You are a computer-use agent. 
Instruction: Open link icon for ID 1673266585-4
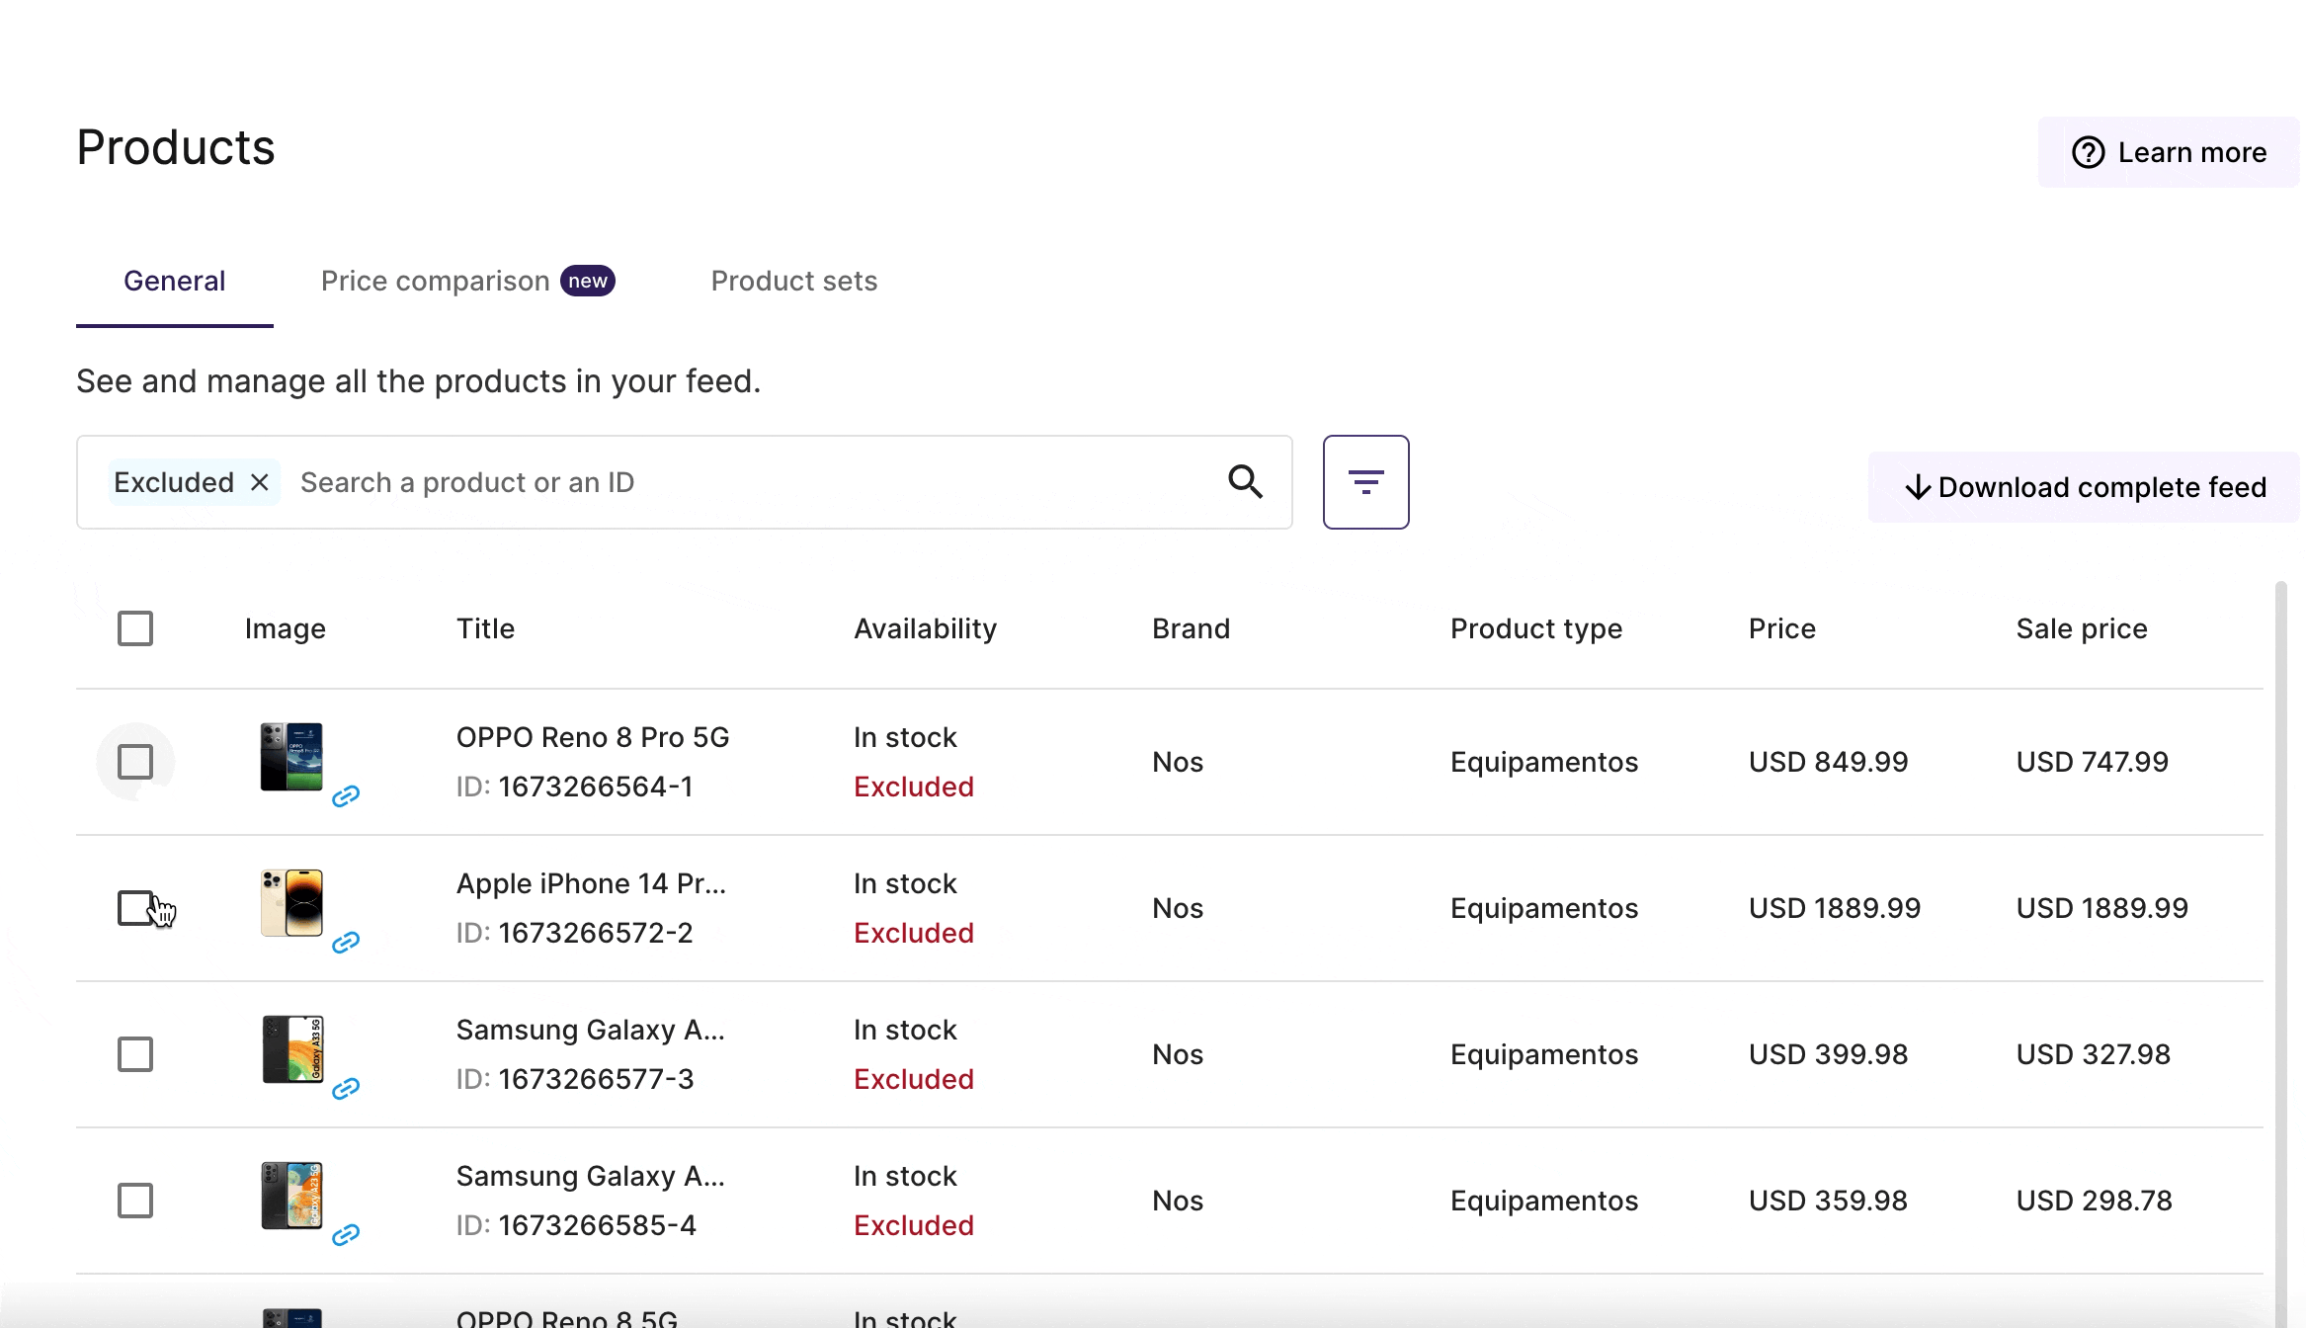pos(345,1235)
